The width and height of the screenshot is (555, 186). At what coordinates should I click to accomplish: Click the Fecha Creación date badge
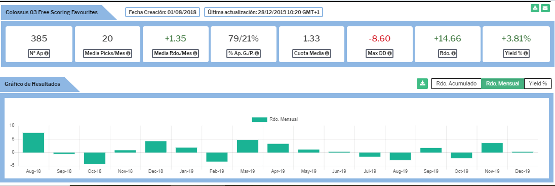[x=163, y=12]
